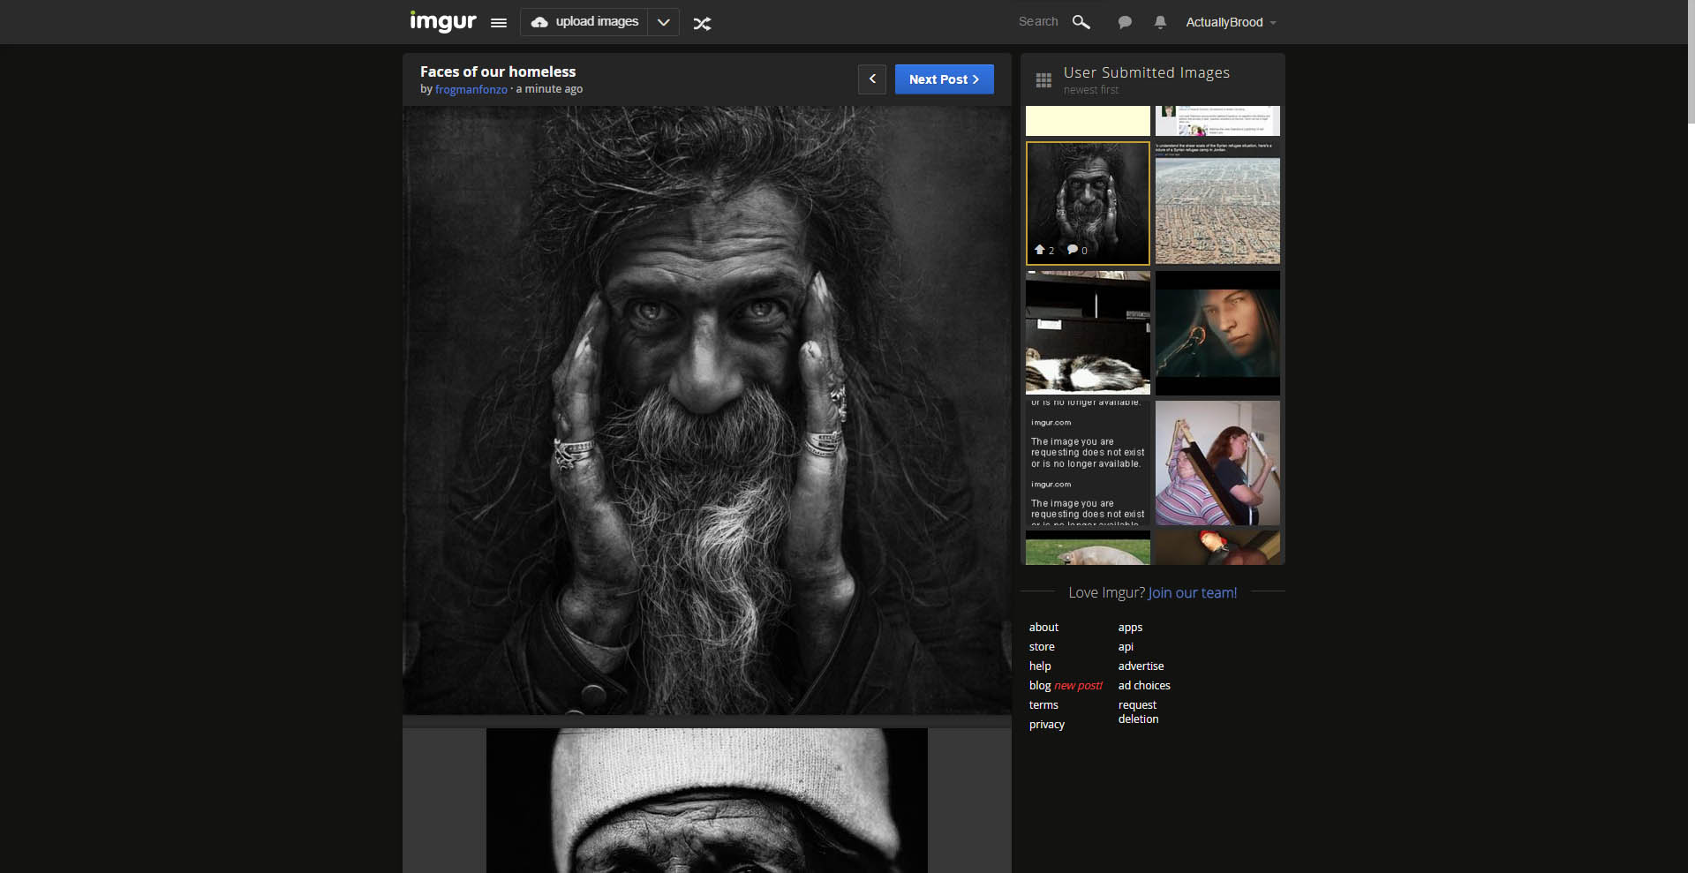The width and height of the screenshot is (1695, 873).
Task: Open the ActuallyBrood account dropdown
Action: click(x=1230, y=22)
